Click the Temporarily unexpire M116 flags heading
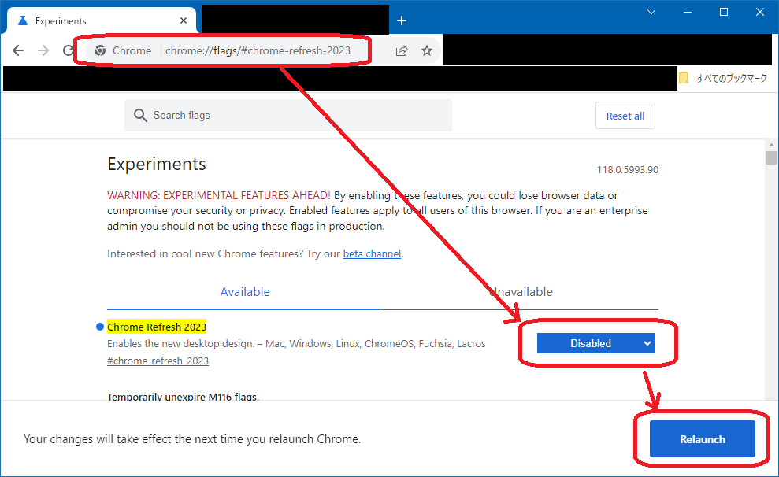Viewport: 779px width, 477px height. pos(183,397)
